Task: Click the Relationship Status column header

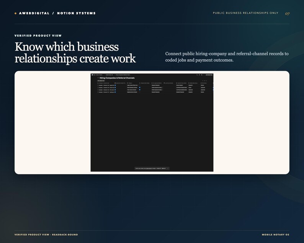Action: point(193,83)
